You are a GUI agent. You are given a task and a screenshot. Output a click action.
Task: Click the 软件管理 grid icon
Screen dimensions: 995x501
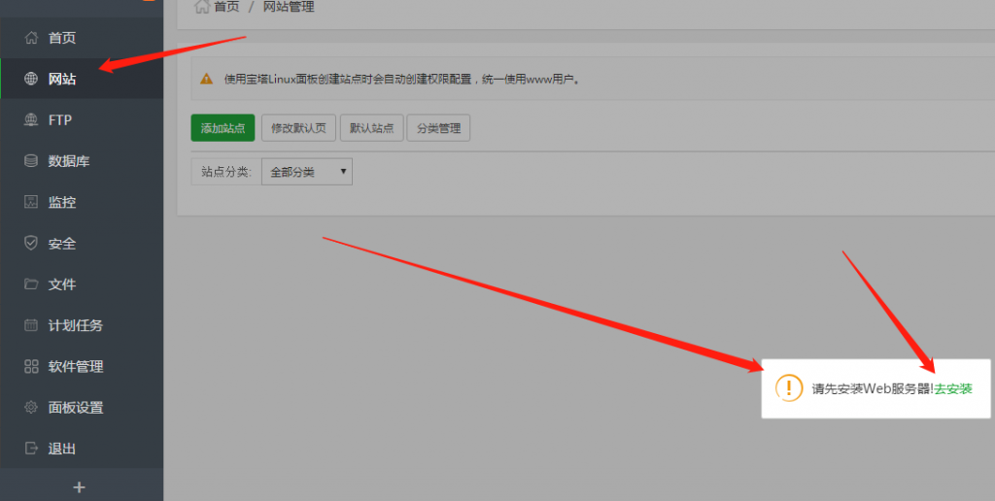point(31,366)
